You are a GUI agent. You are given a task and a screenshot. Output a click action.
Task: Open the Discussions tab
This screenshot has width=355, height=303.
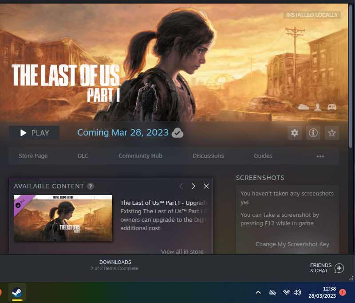pos(208,156)
